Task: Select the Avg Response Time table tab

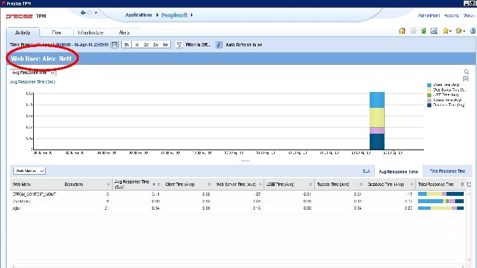Action: click(398, 171)
